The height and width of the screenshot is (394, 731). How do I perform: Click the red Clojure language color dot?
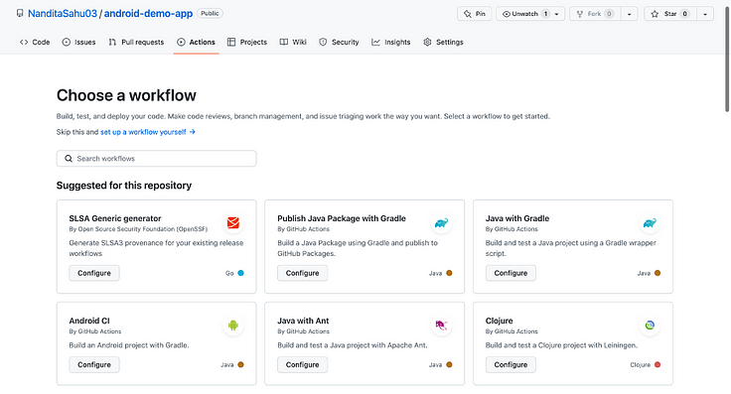(658, 364)
